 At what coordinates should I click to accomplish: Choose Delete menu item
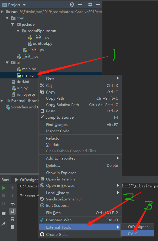(x=80, y=166)
